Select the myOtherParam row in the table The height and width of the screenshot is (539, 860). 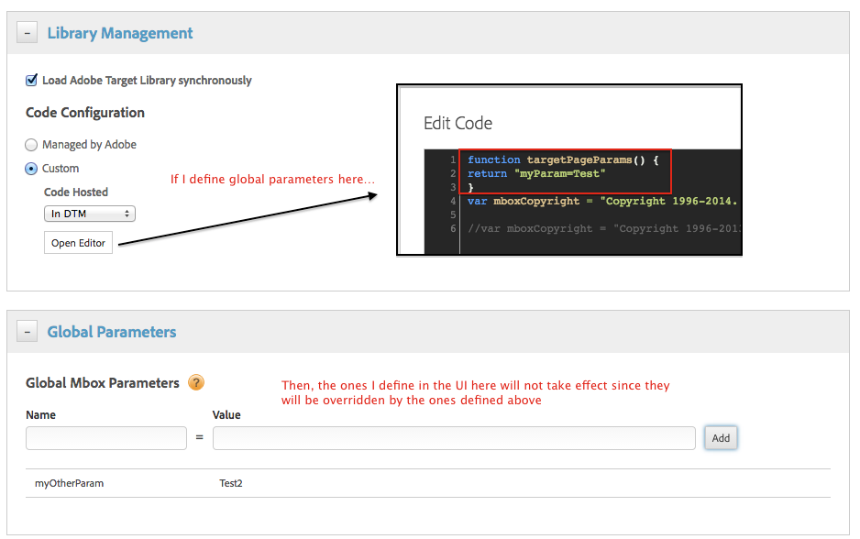click(69, 483)
